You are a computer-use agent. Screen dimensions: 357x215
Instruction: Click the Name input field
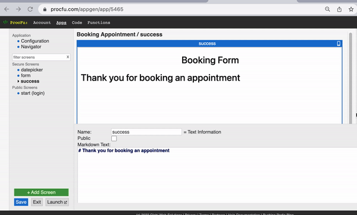tap(146, 132)
